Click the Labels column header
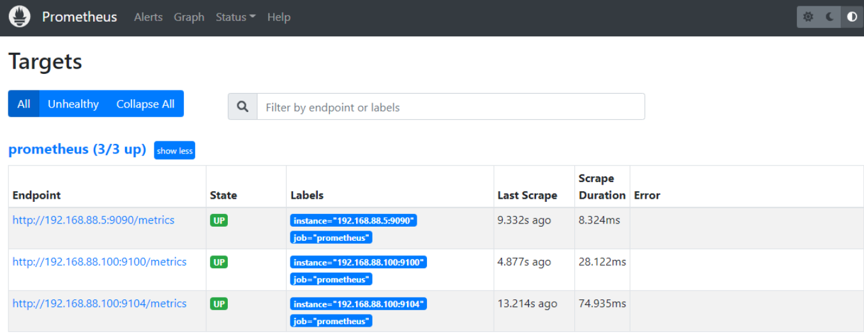This screenshot has height=335, width=864. point(307,196)
